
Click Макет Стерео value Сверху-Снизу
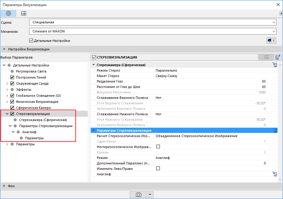pos(167,76)
